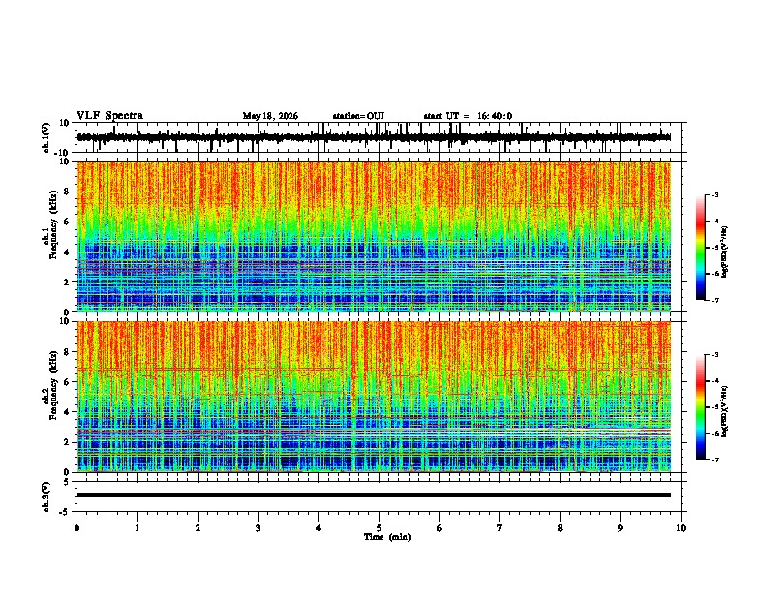Image resolution: width=767 pixels, height=592 pixels.
Task: Click the ch.2 color scale bar
Action: (x=700, y=407)
